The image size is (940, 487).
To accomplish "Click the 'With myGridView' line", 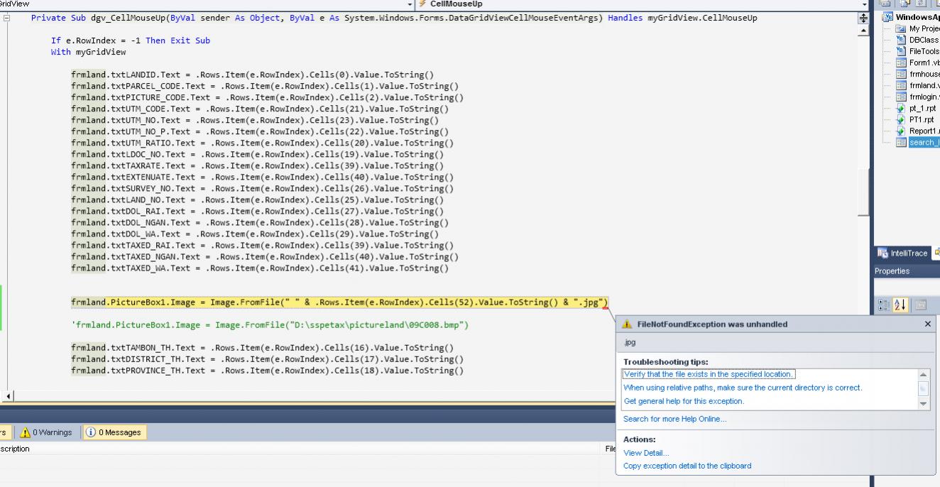I will click(89, 52).
